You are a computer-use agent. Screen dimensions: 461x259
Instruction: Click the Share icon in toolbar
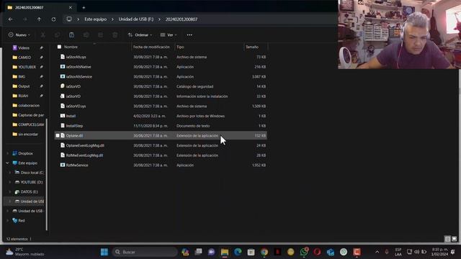pos(100,35)
